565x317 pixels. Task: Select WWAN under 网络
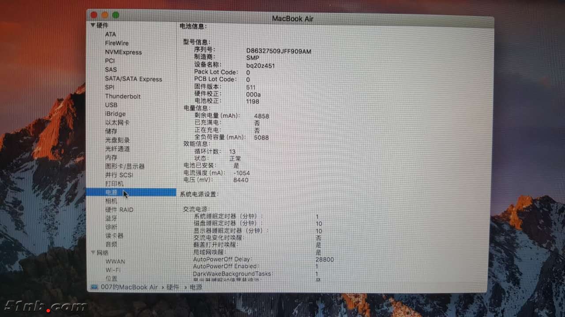[x=115, y=262]
